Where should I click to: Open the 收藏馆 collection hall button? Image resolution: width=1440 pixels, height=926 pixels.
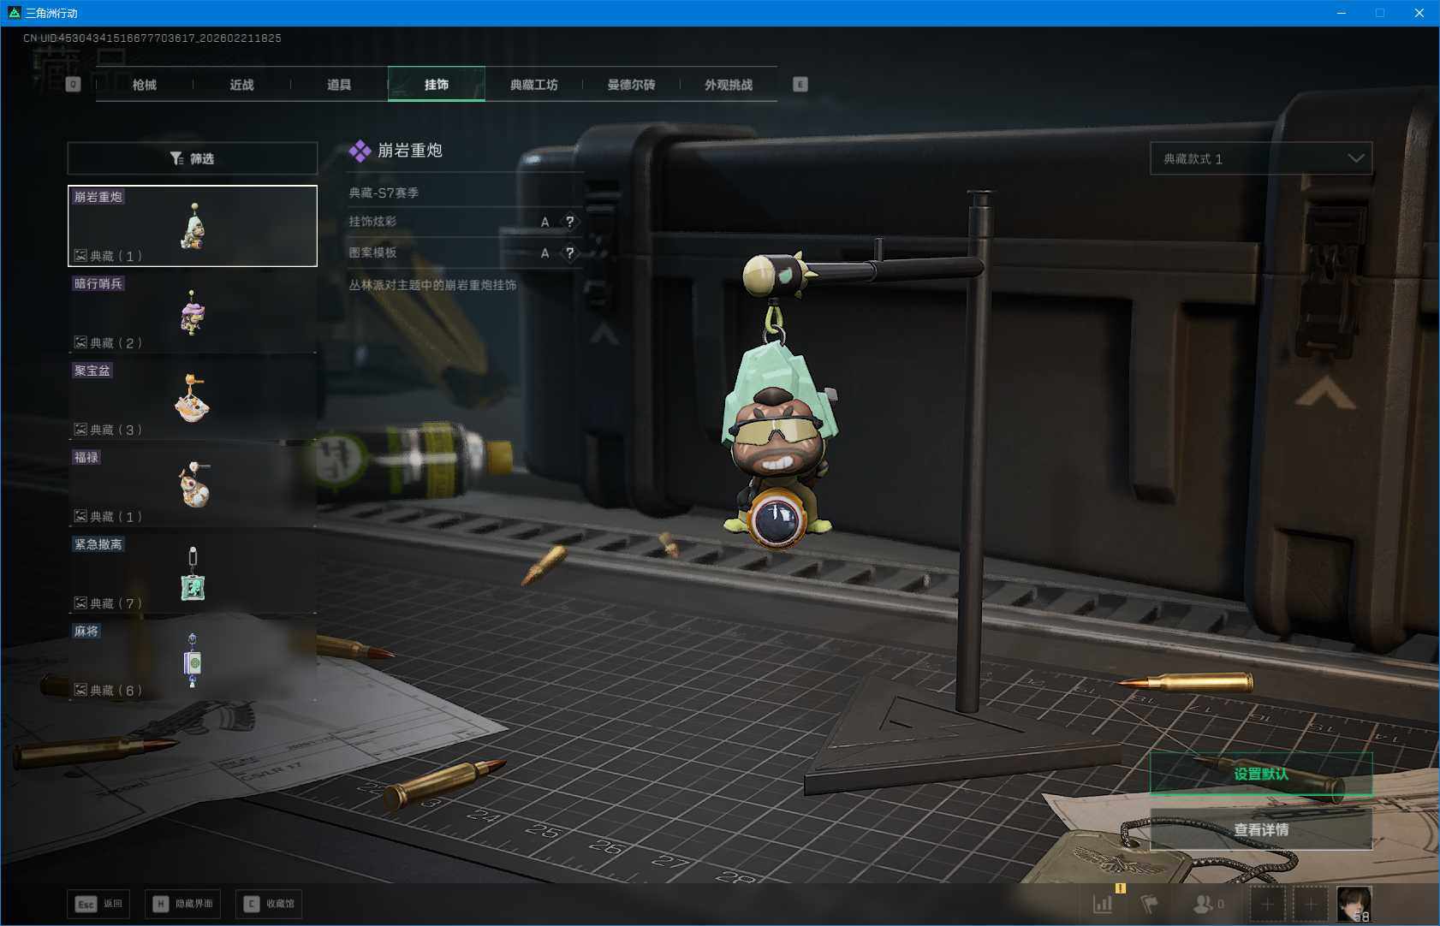tap(269, 904)
